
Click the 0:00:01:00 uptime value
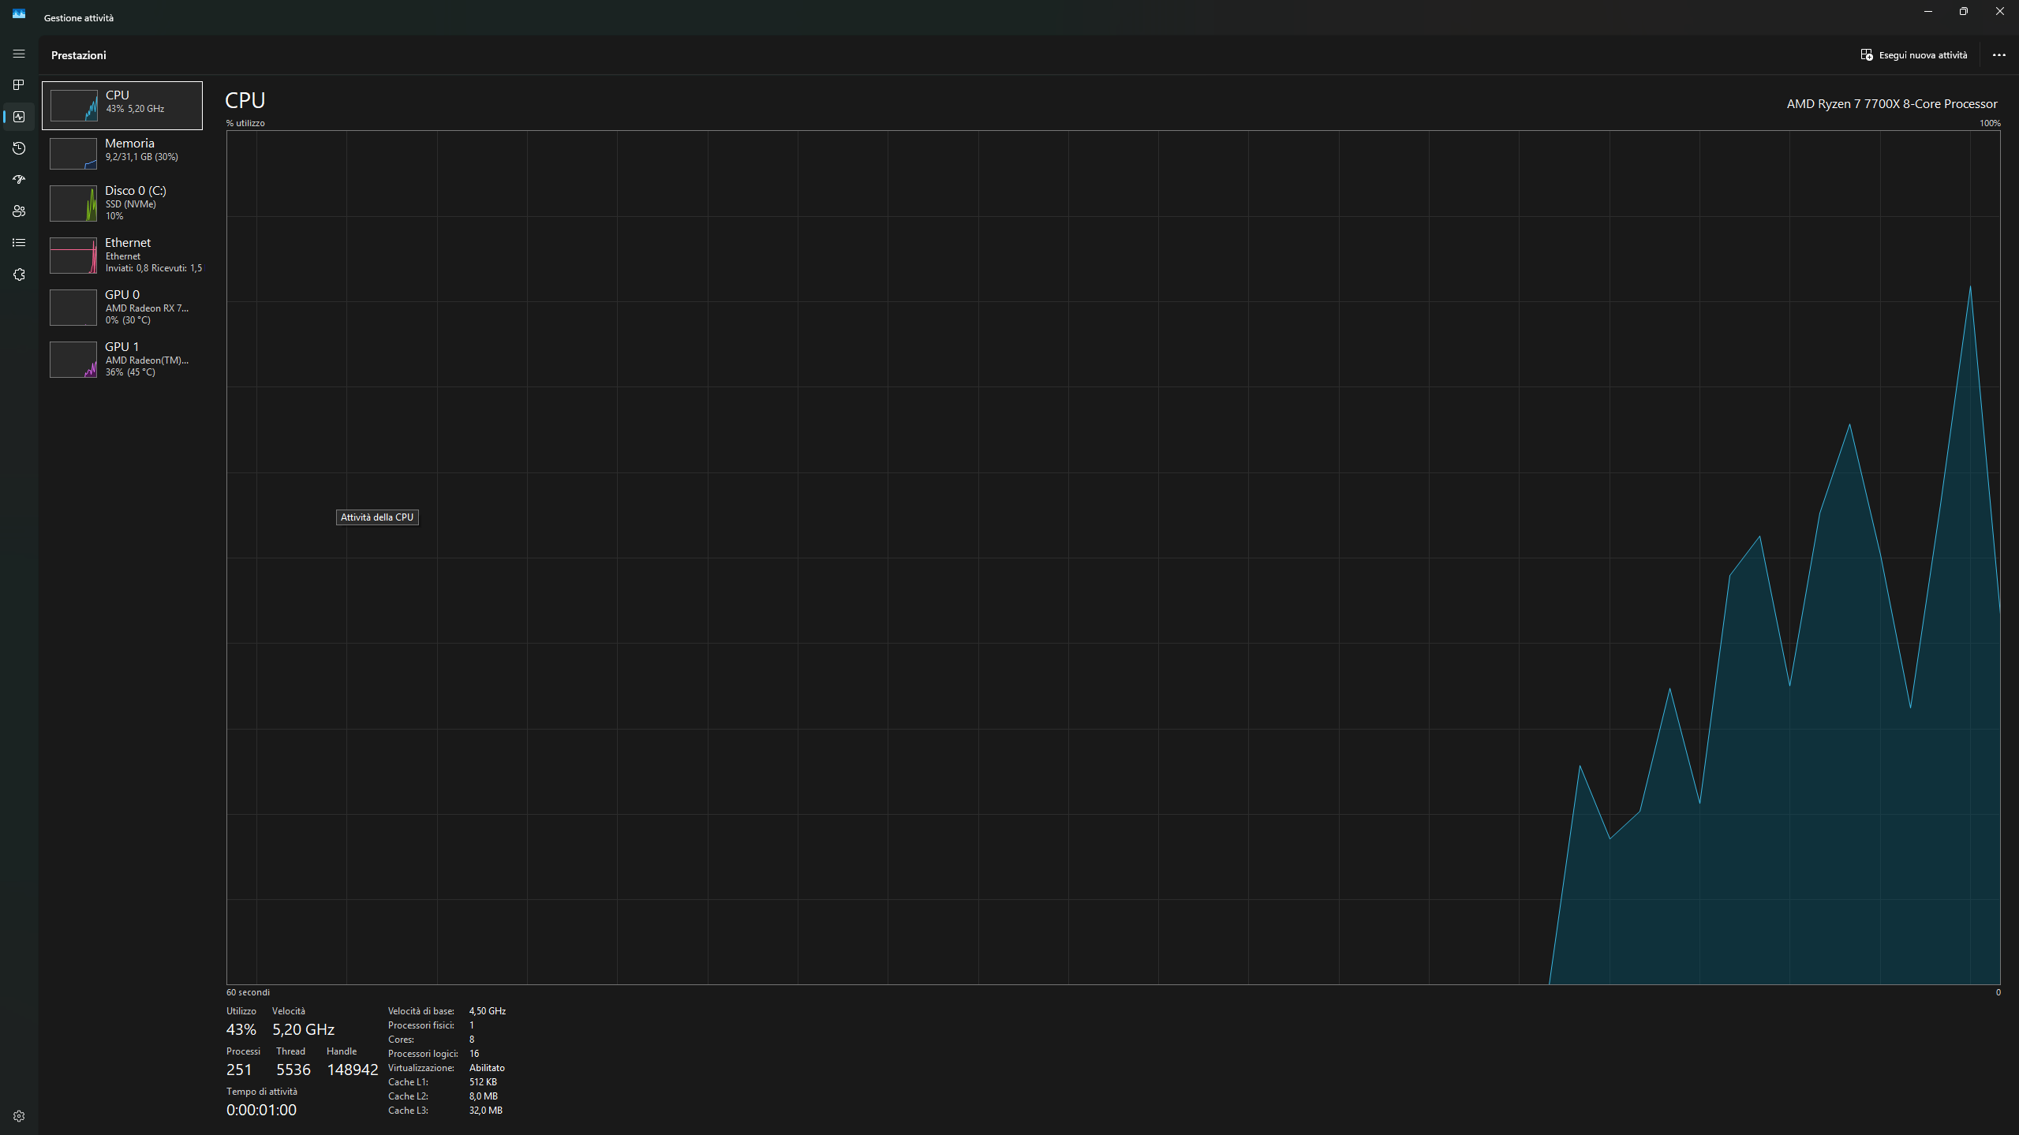point(261,1110)
